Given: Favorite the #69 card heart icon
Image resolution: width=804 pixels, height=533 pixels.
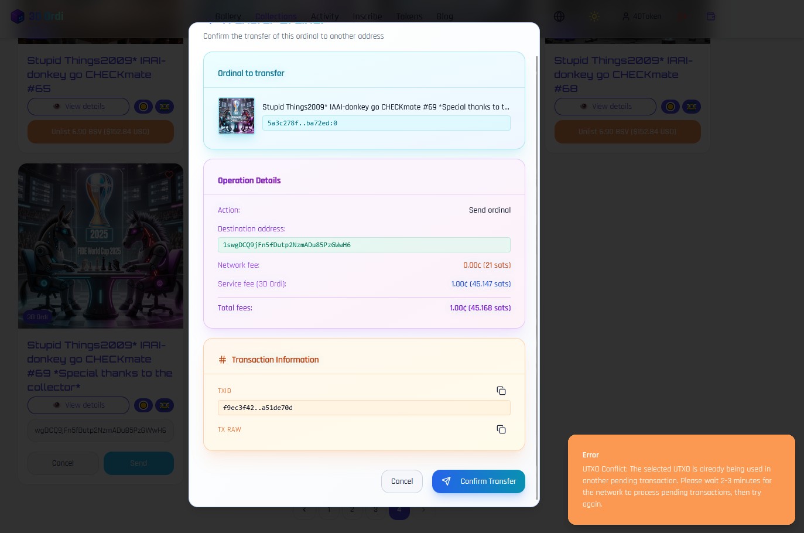Looking at the screenshot, I should [x=169, y=175].
